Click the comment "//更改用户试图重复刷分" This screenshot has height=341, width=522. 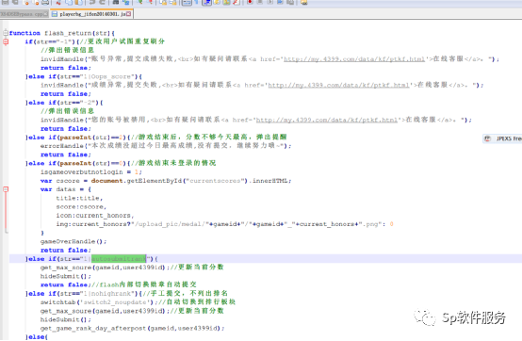click(x=122, y=41)
